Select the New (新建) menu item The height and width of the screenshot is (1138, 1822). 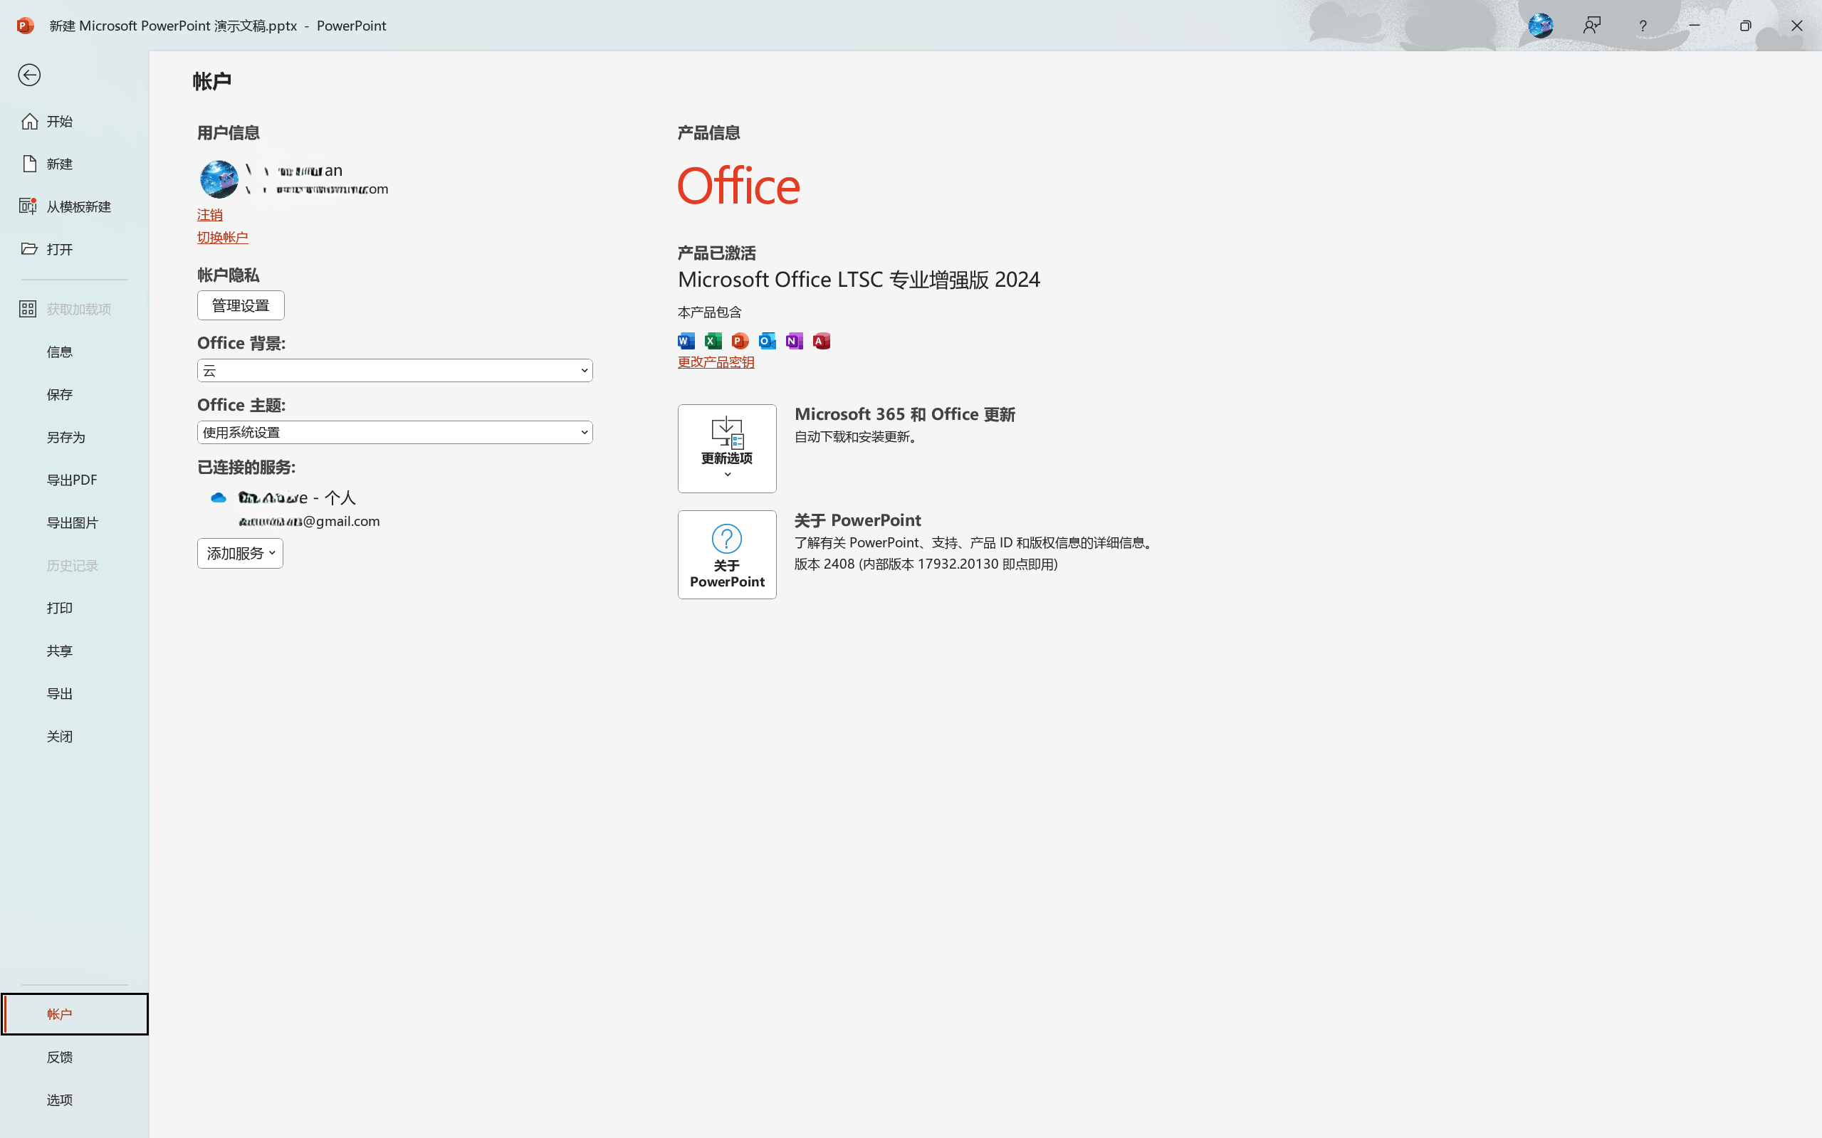point(74,164)
